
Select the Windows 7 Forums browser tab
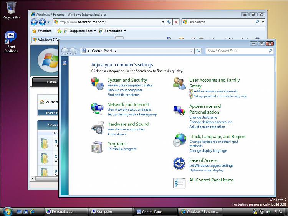(46, 40)
